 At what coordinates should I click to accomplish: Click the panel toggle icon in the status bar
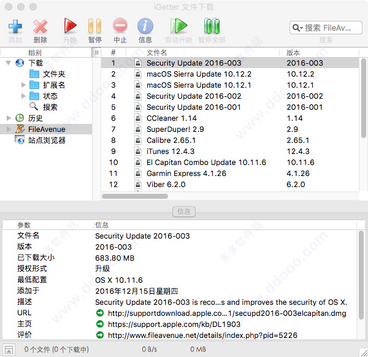pos(9,350)
